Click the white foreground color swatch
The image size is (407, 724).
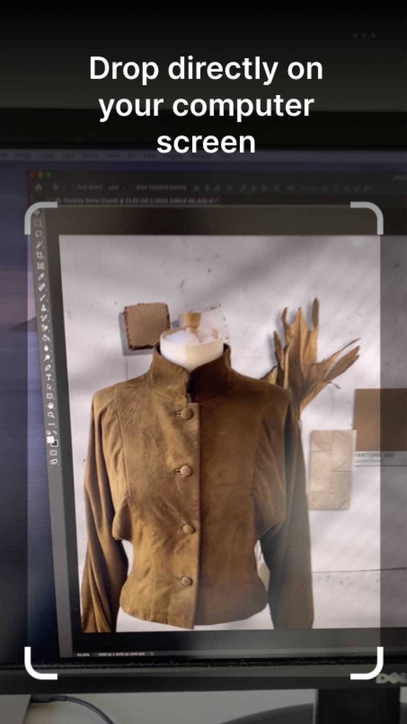[x=50, y=439]
